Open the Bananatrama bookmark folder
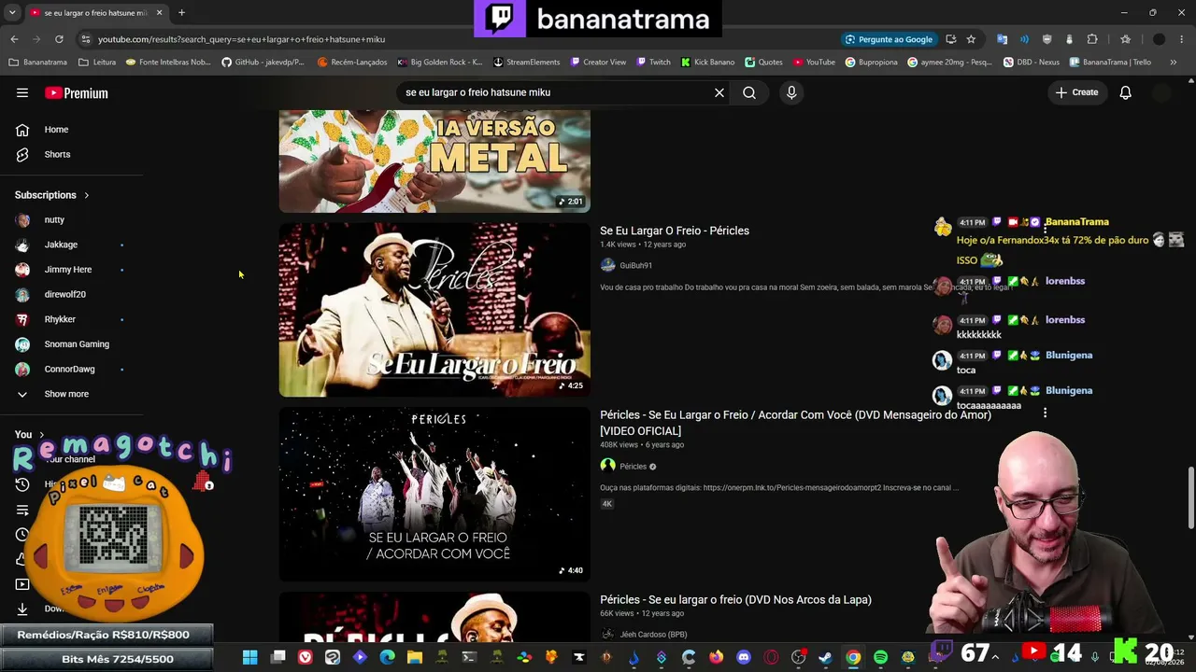This screenshot has width=1196, height=672. click(x=38, y=63)
